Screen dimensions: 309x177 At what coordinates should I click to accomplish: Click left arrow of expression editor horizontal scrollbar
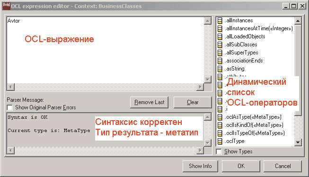pos(11,87)
